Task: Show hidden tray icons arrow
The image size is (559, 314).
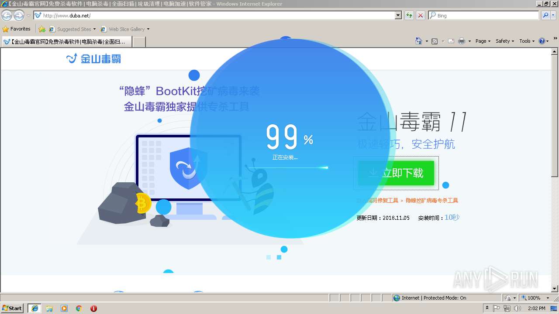Action: tap(487, 308)
